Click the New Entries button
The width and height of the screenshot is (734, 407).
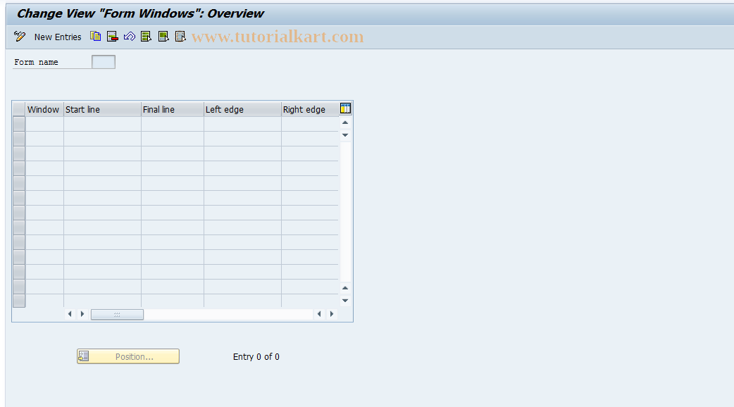tap(58, 37)
